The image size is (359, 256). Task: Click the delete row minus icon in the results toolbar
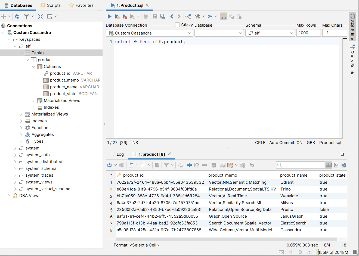pyautogui.click(x=205, y=165)
